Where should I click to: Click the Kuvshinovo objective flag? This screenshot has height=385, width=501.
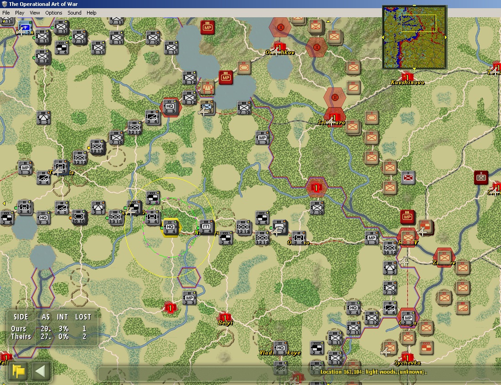(407, 77)
